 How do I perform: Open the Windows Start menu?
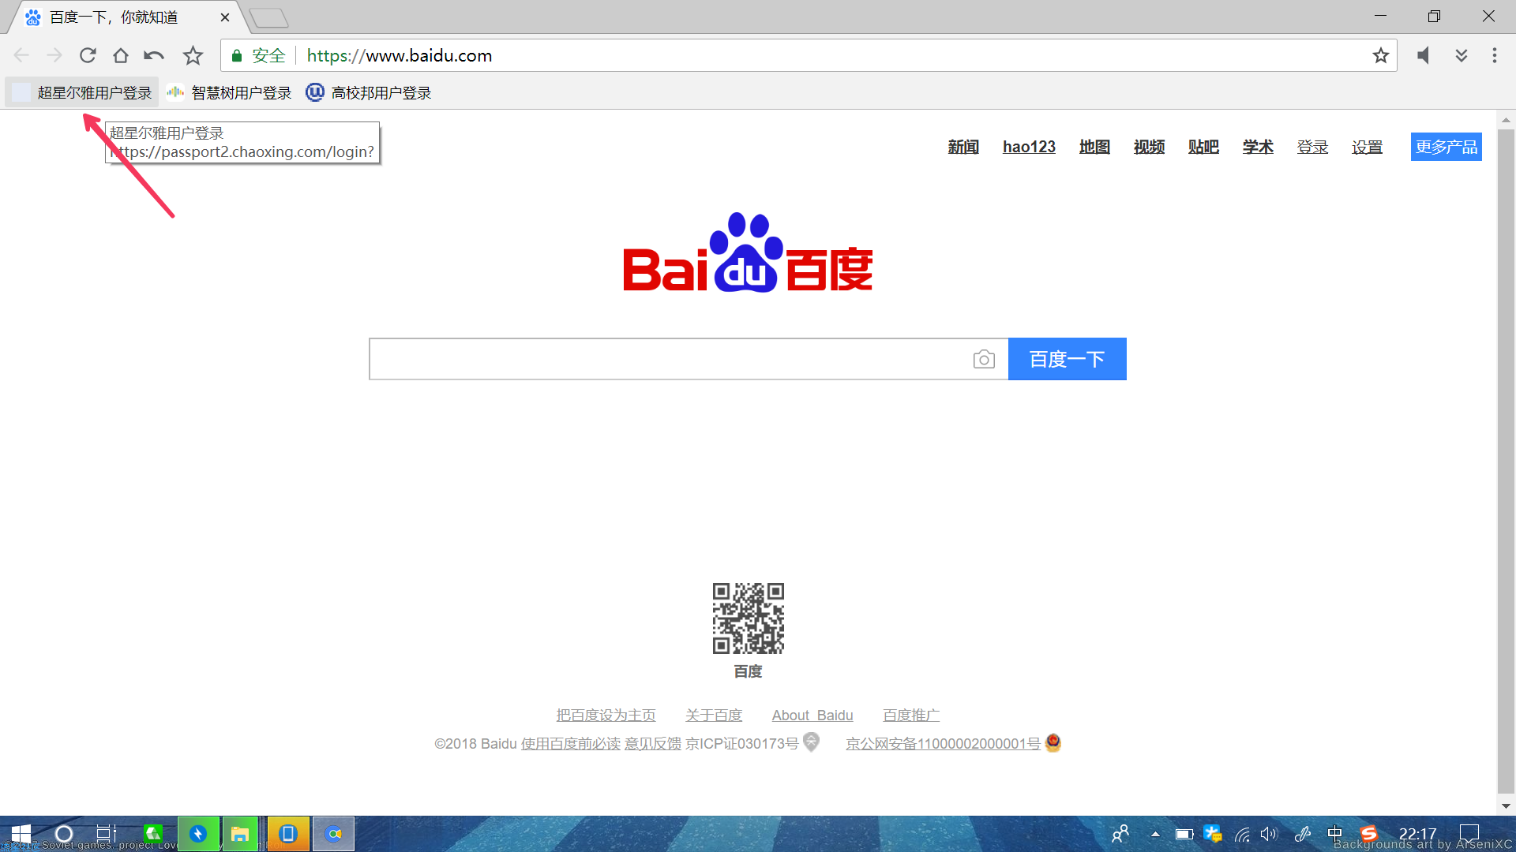21,834
